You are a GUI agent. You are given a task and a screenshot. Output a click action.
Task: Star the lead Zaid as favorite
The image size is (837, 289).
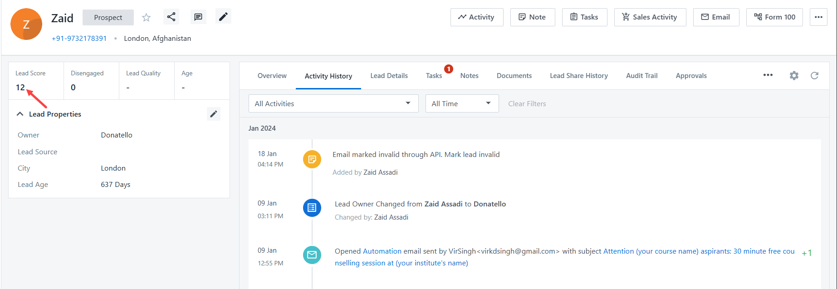pos(146,18)
